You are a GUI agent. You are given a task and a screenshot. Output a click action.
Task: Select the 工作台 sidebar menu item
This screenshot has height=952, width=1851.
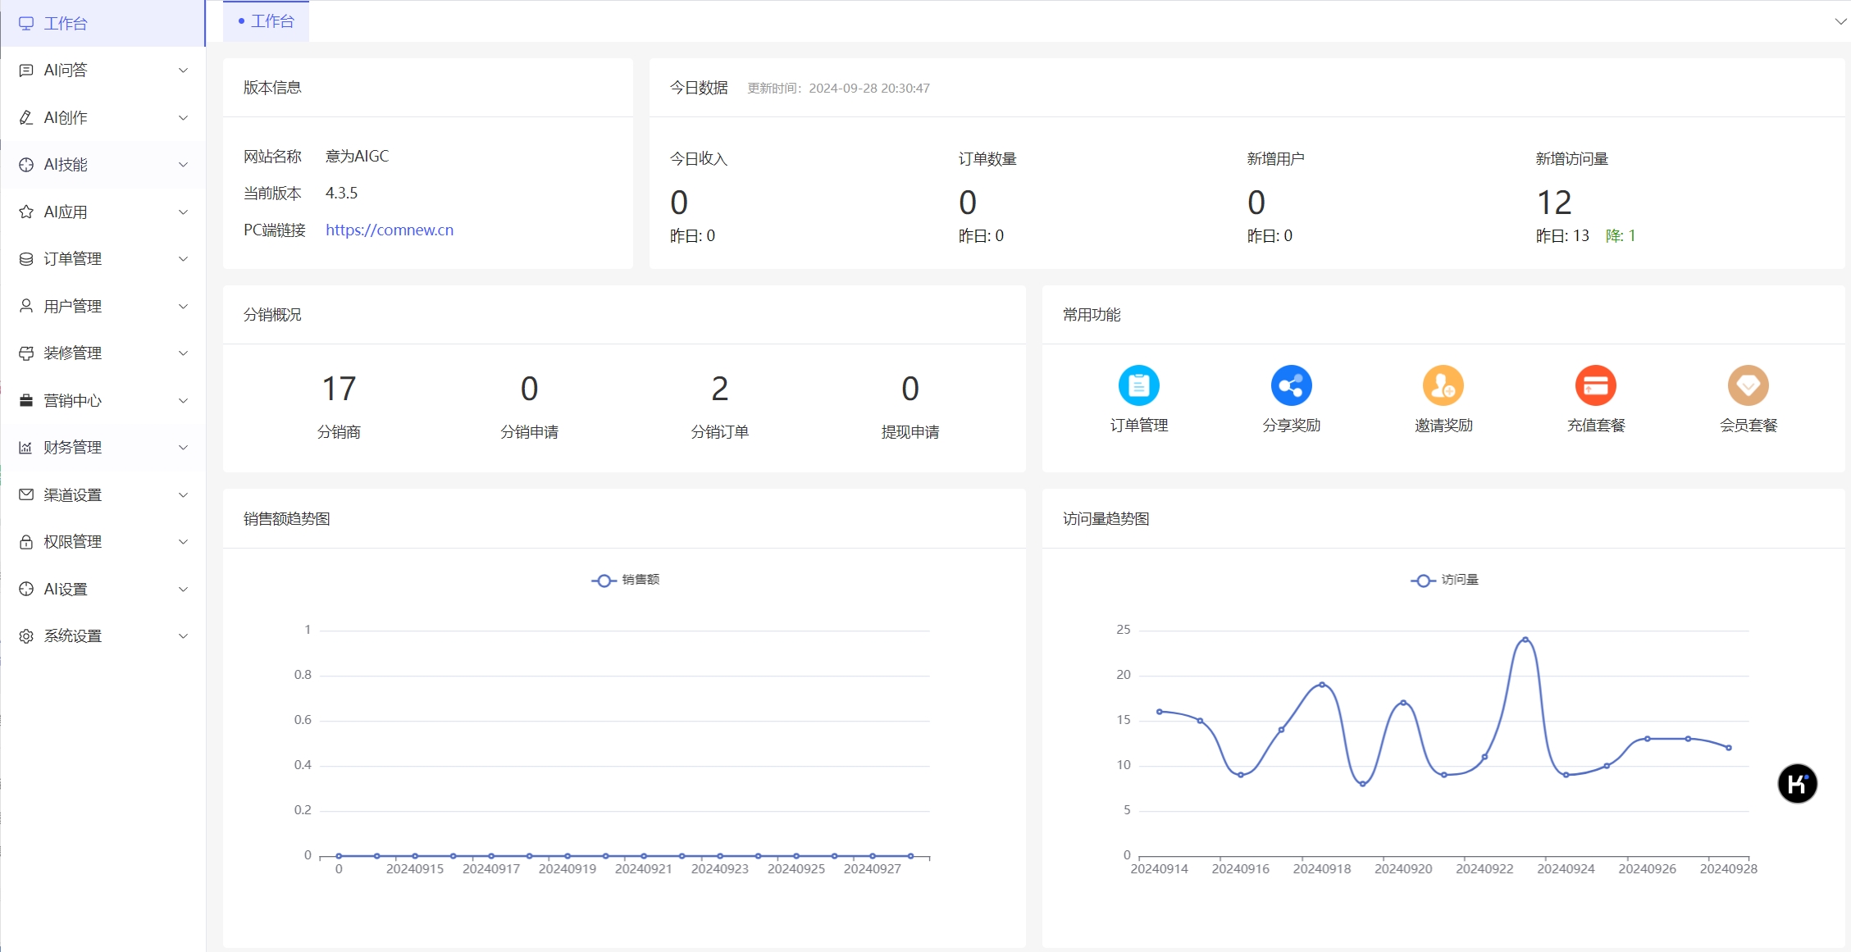66,24
